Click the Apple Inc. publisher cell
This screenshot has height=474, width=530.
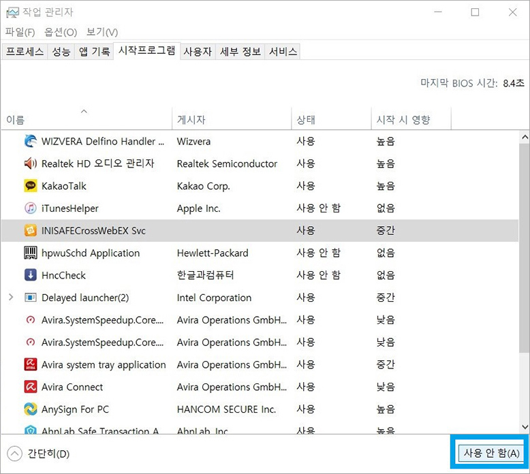tap(199, 208)
